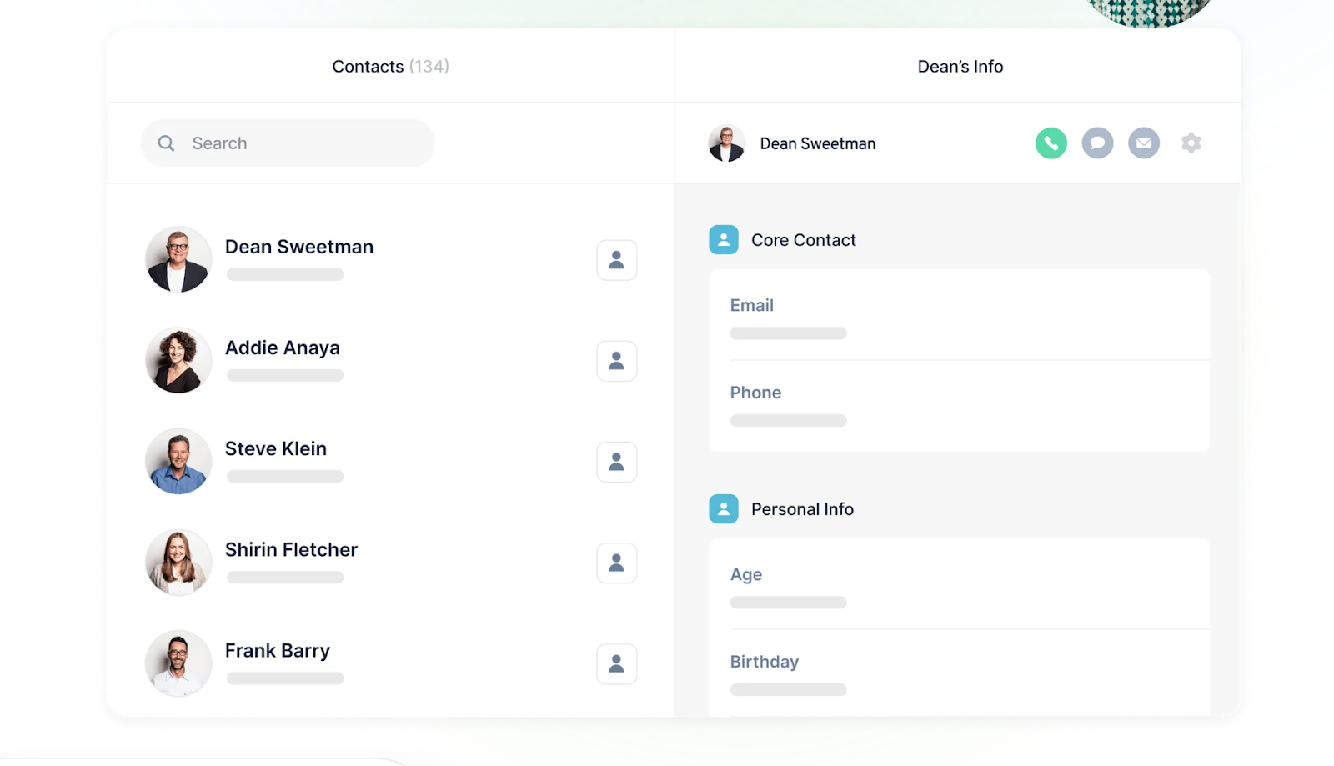Viewport: 1334px width, 766px height.
Task: Open the chat message icon in Dean's Info
Action: point(1097,143)
